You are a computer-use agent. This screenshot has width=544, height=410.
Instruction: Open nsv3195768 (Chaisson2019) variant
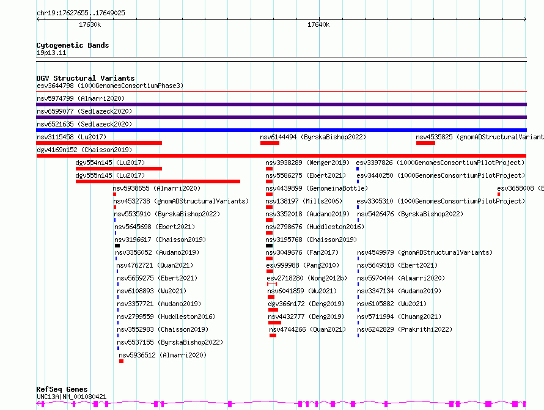[x=311, y=240]
